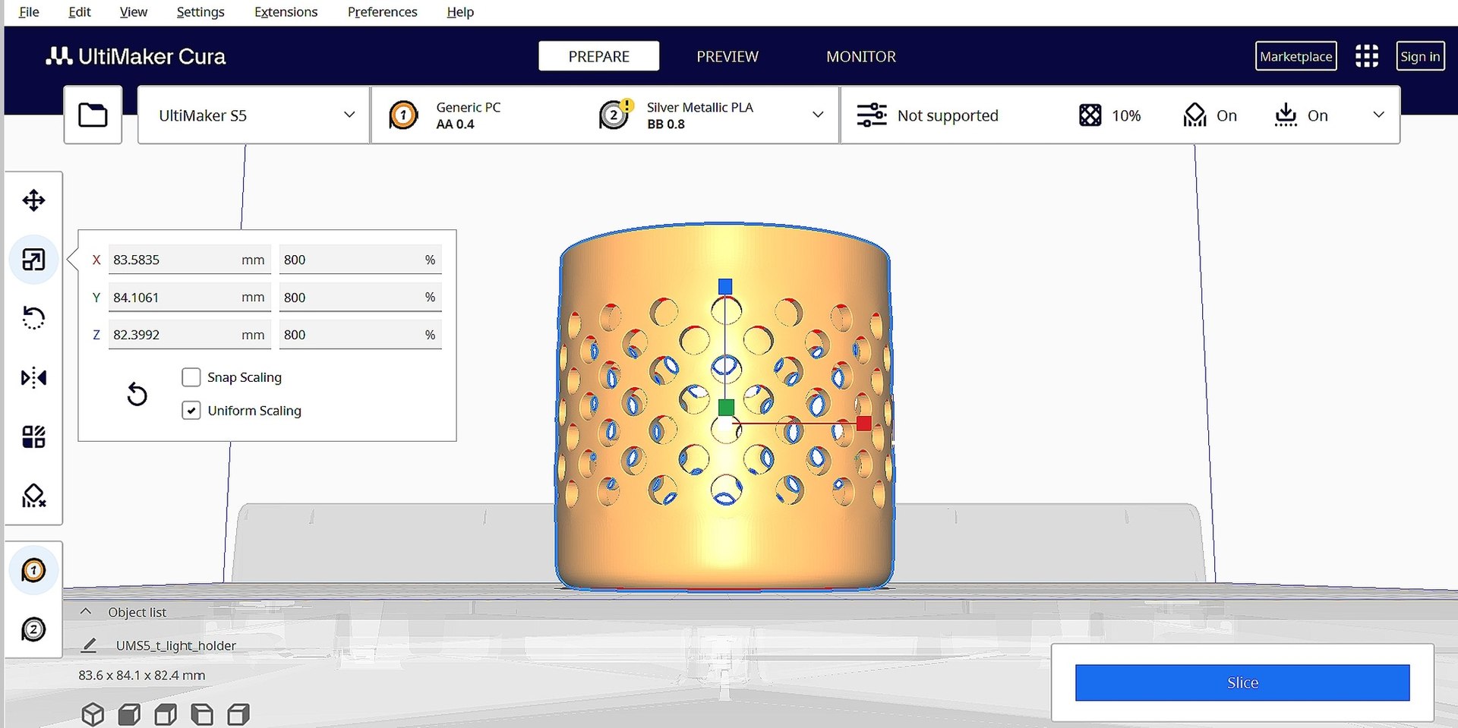Select the Support Blocker tool
Viewport: 1458px width, 728px height.
point(33,496)
